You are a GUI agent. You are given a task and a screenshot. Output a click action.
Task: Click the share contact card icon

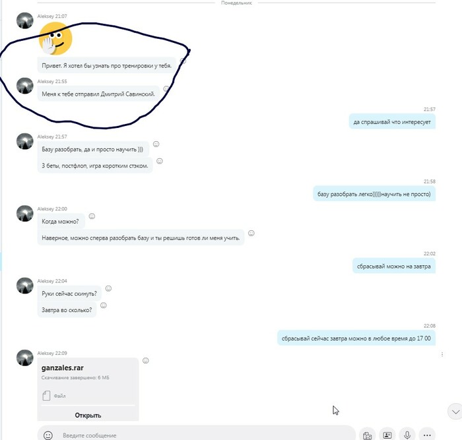pyautogui.click(x=387, y=435)
